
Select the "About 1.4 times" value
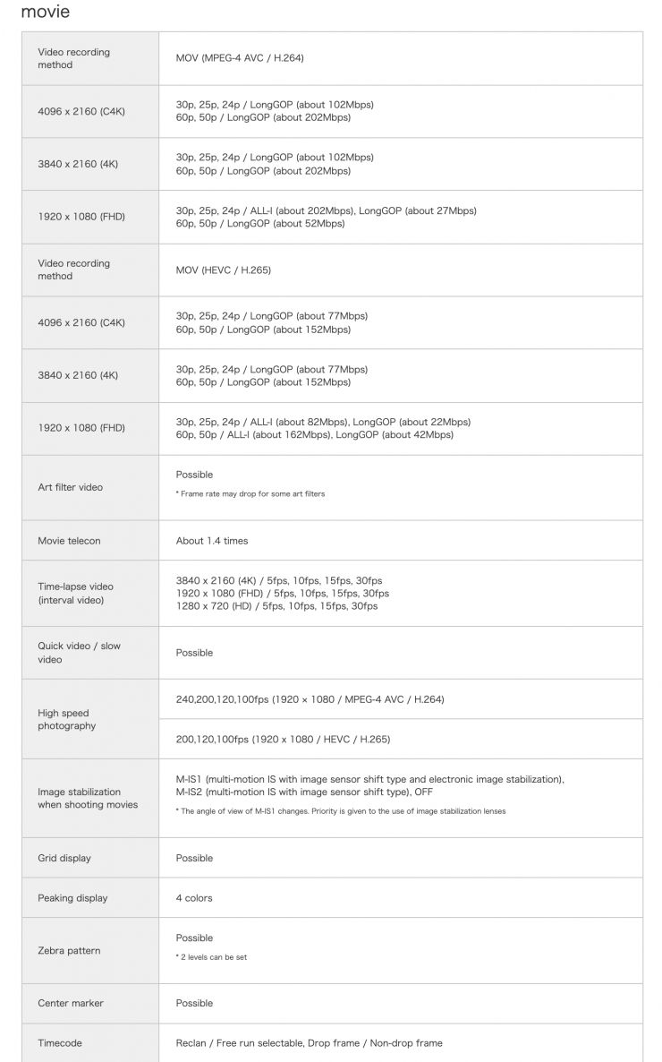[x=212, y=541]
